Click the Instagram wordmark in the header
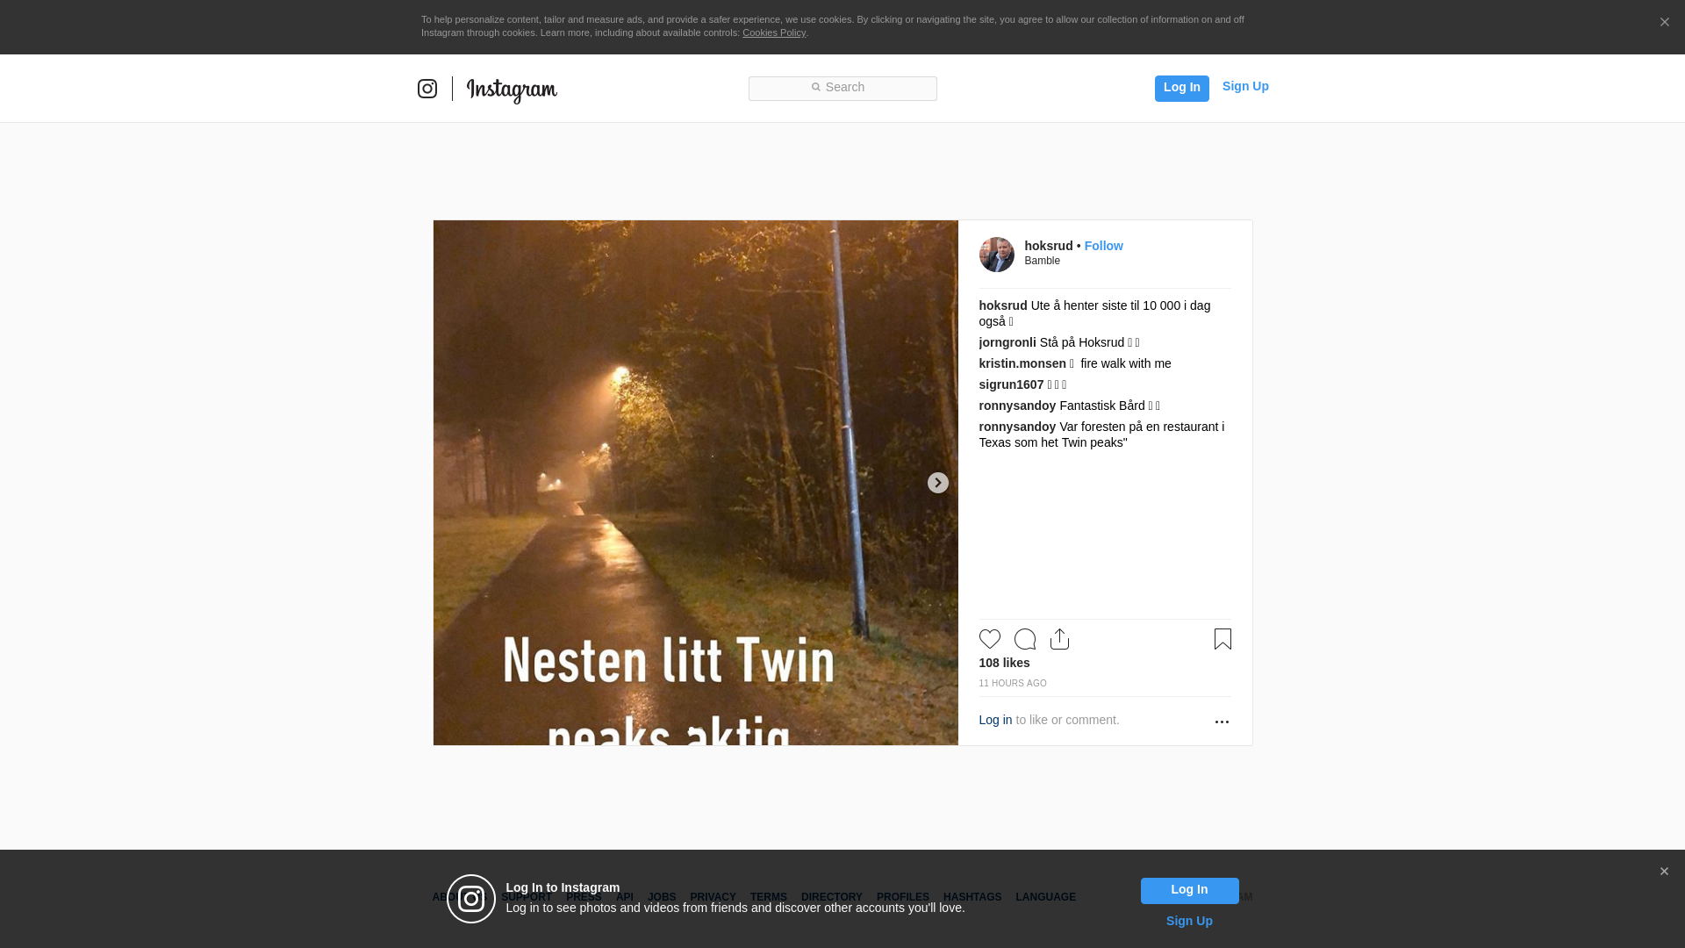Image resolution: width=1685 pixels, height=948 pixels. click(512, 90)
